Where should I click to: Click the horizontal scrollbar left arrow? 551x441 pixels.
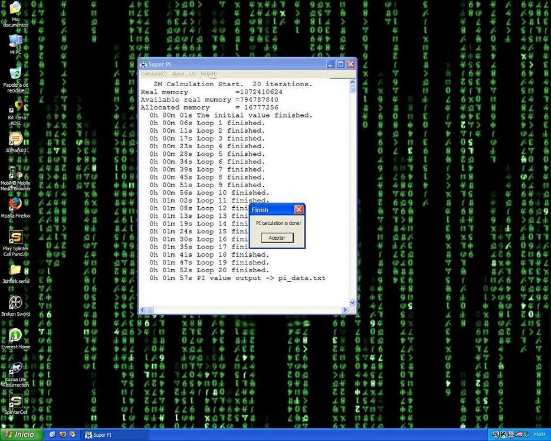click(x=143, y=310)
